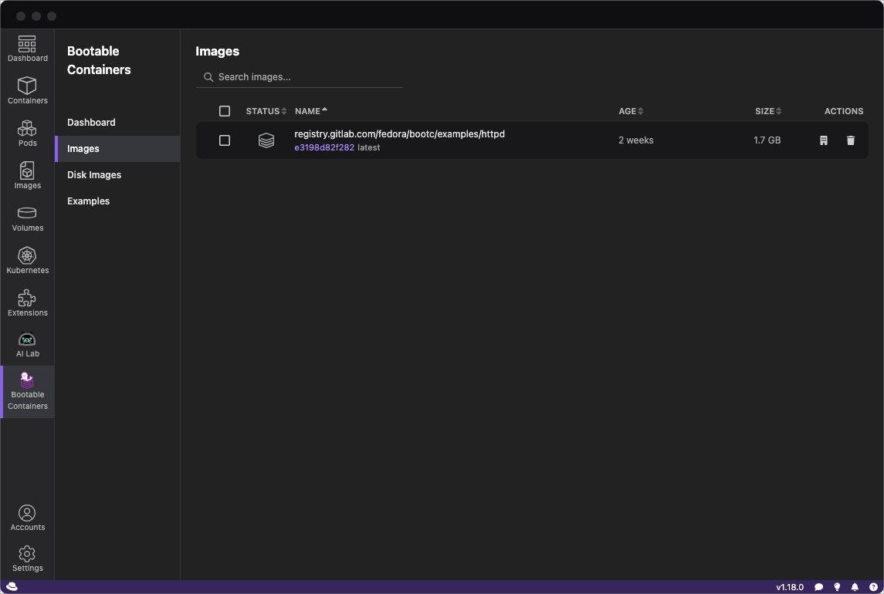Click the e3198d82f282 image ID link

[x=324, y=147]
